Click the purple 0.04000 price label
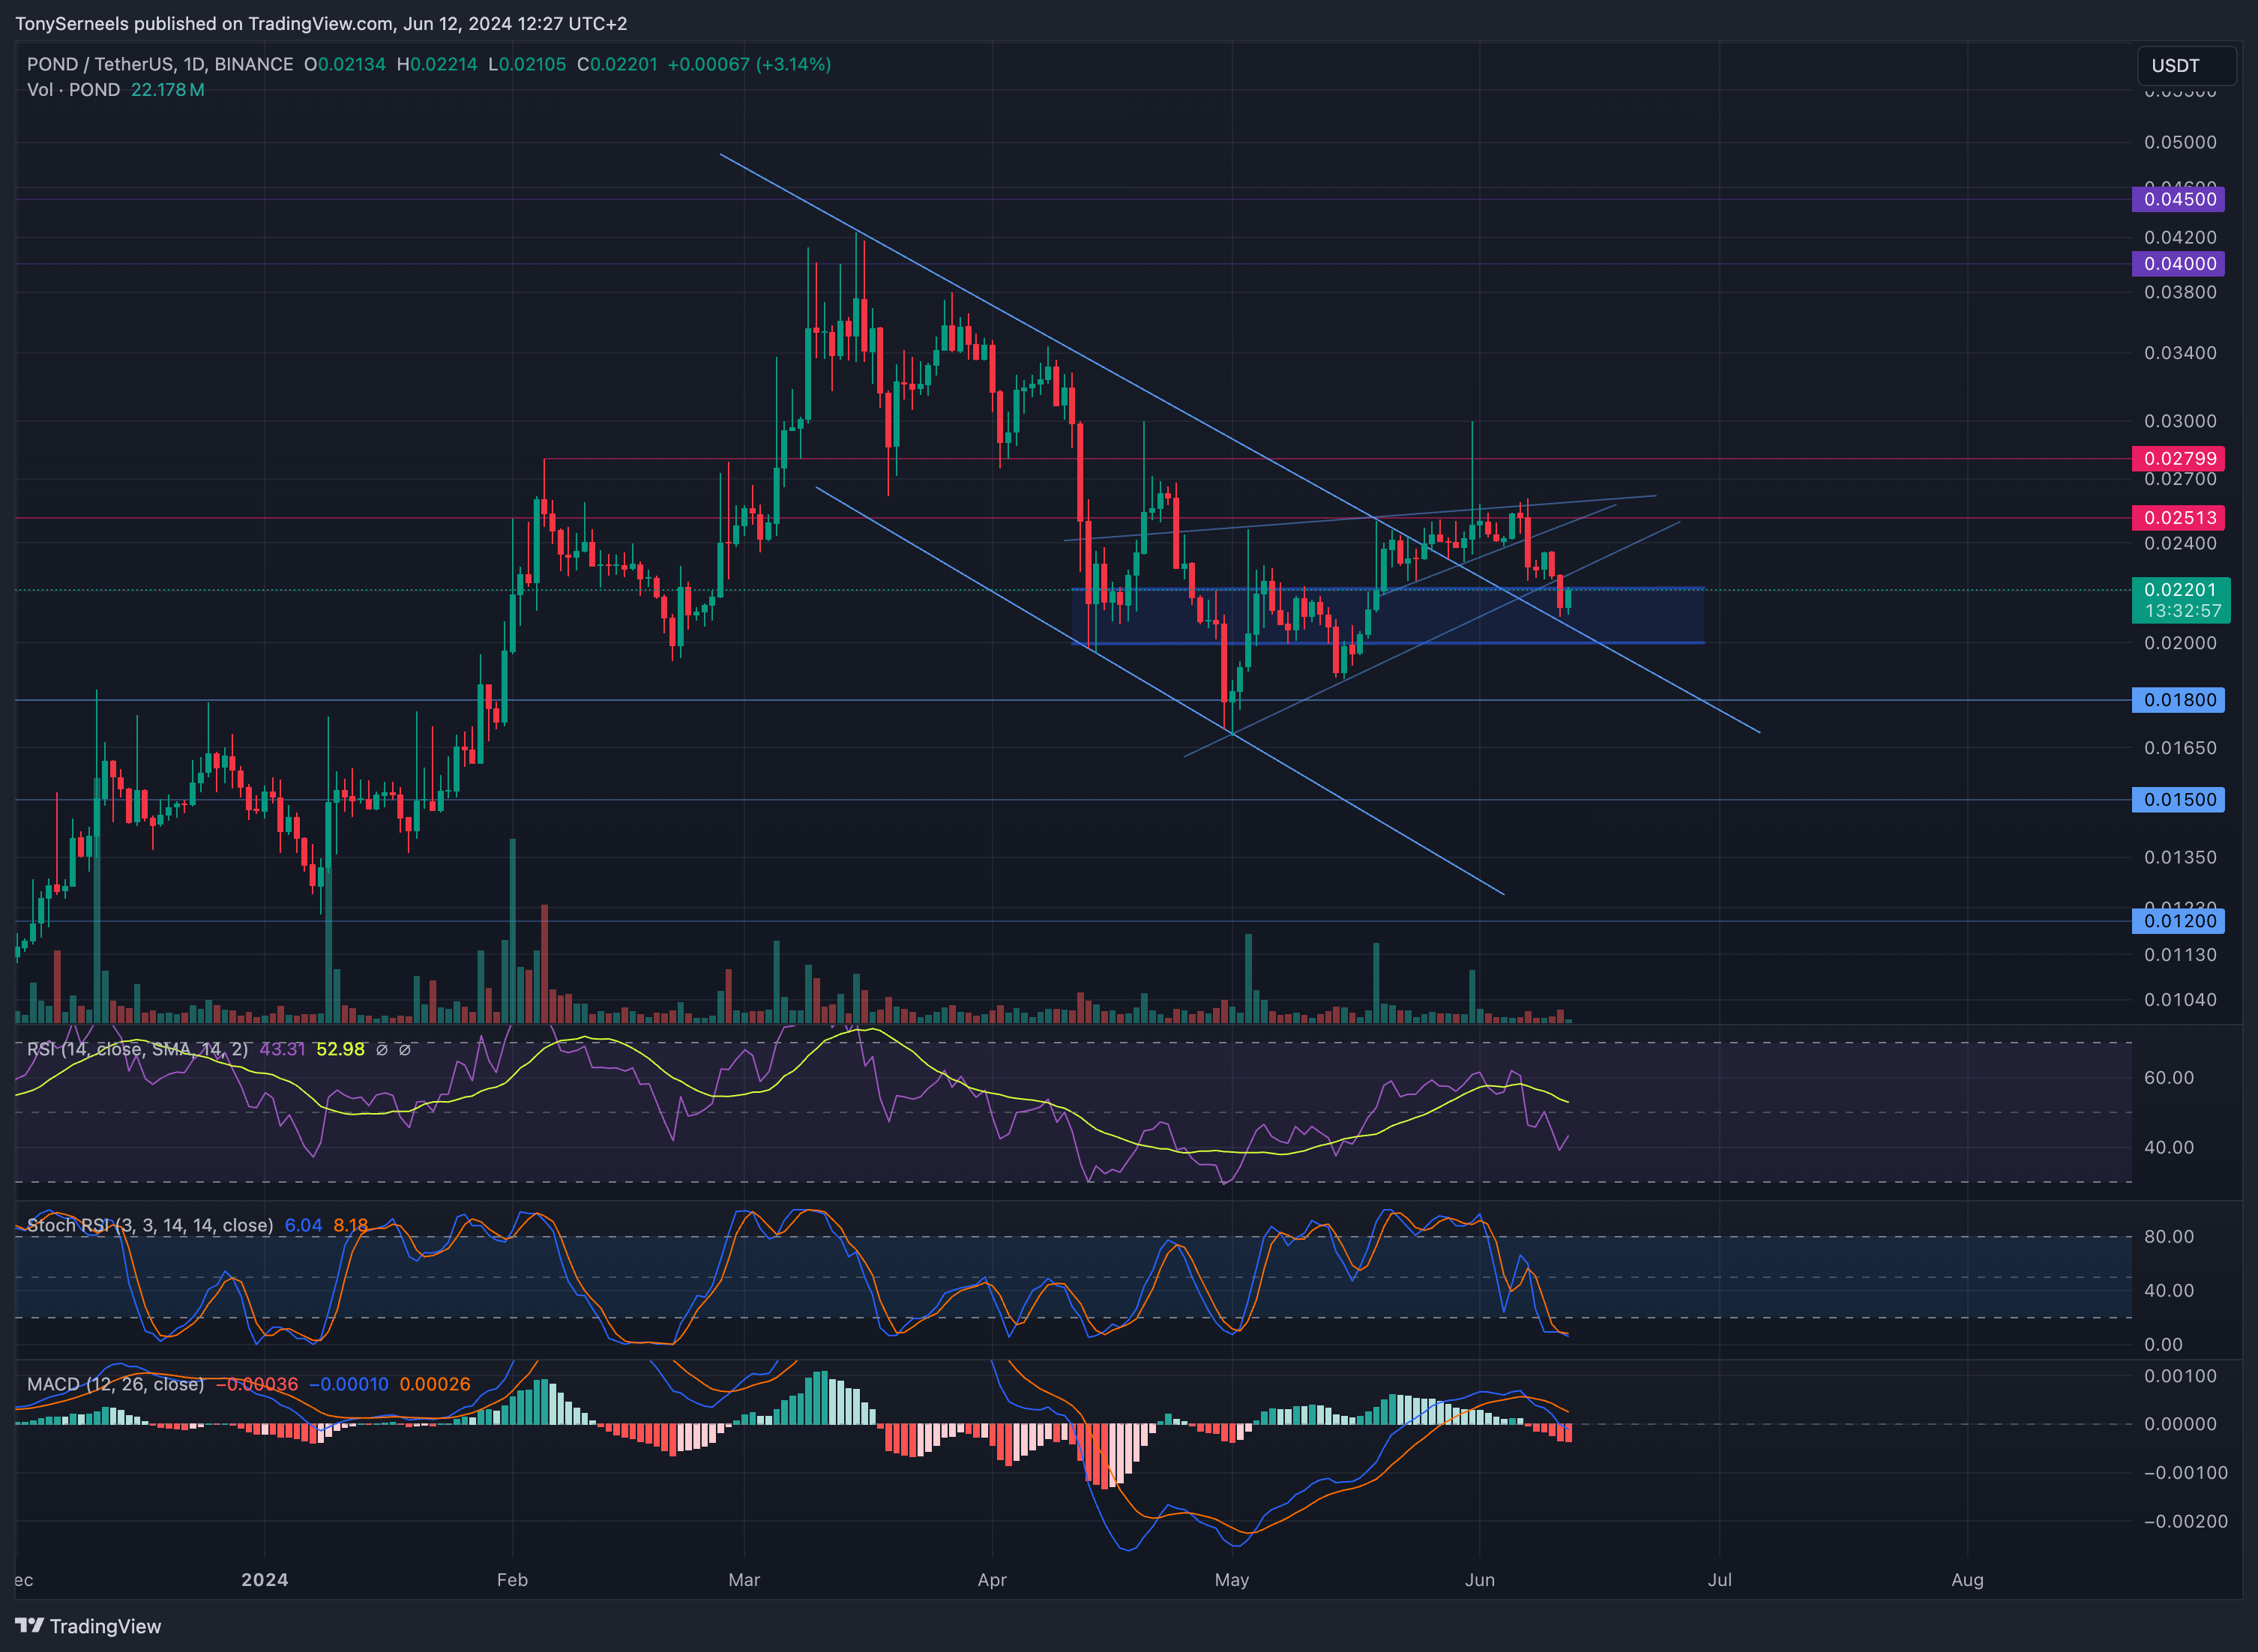 pyautogui.click(x=2179, y=264)
